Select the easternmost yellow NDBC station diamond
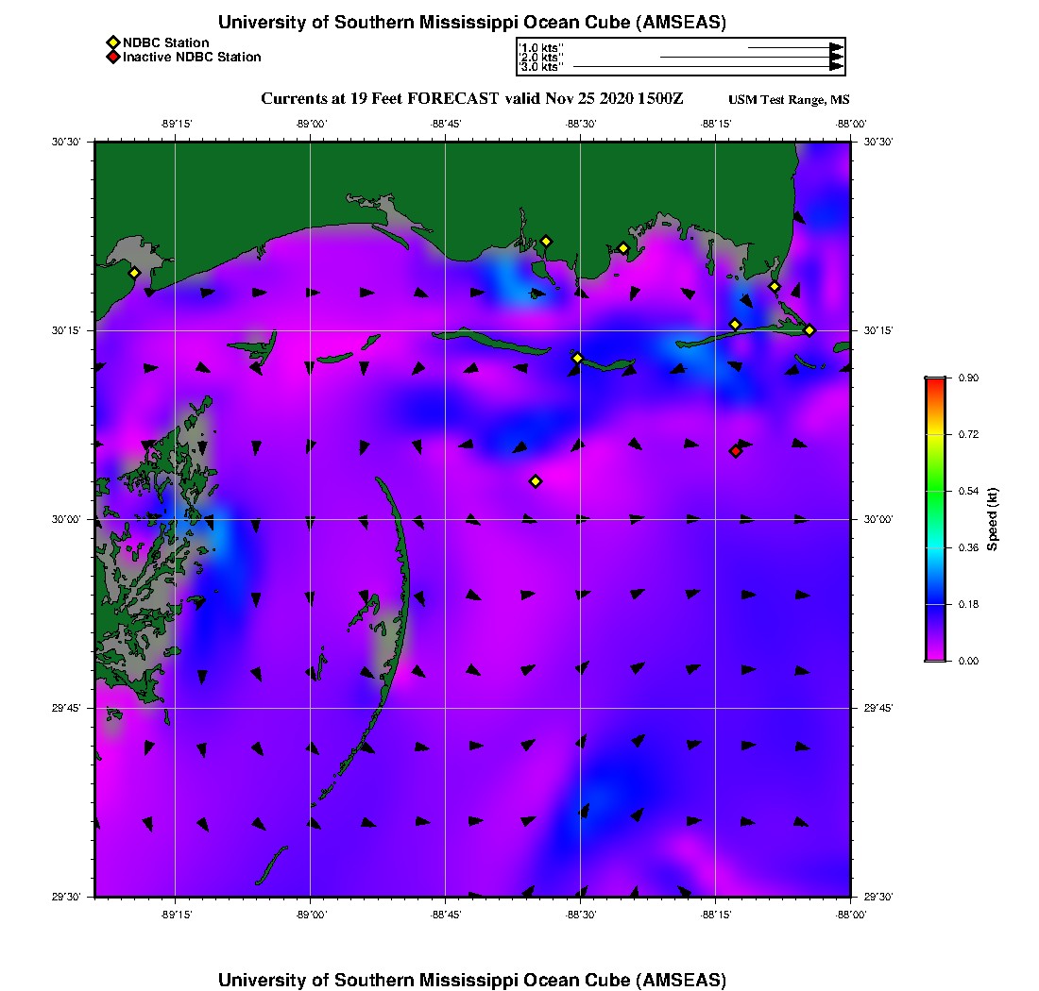Screen dimensions: 1039x991 (x=809, y=329)
